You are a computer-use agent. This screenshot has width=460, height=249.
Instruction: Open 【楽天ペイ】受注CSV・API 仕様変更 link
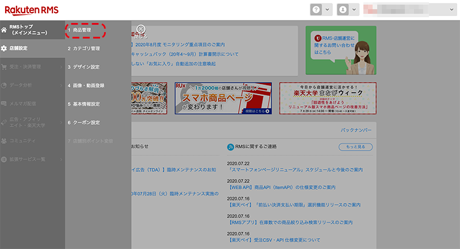[274, 240]
